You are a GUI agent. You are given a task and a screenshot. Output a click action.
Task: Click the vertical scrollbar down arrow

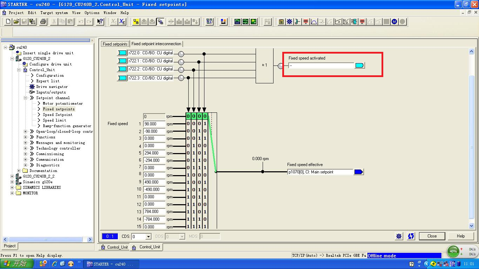[471, 226]
